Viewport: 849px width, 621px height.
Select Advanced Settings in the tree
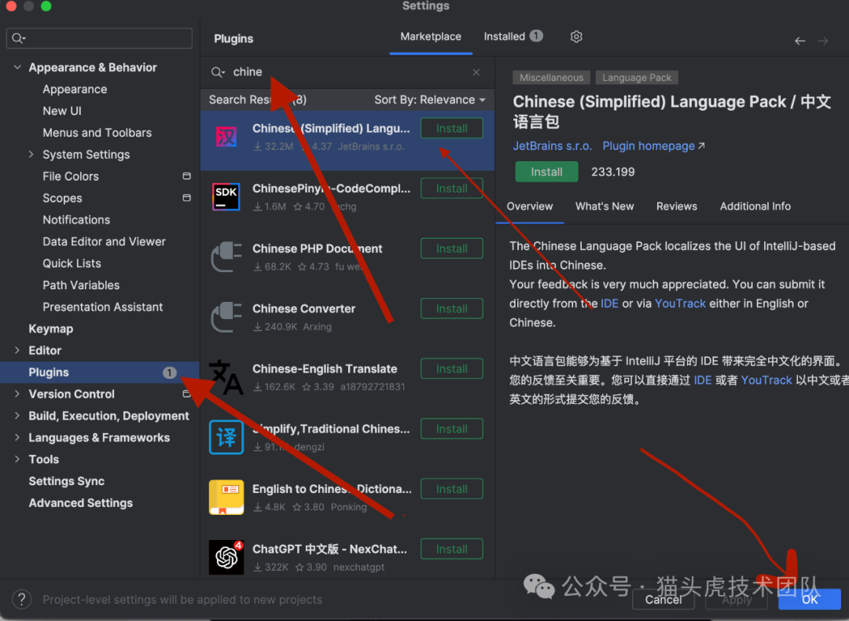pos(80,503)
